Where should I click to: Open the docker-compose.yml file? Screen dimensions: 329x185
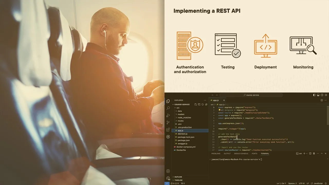[x=186, y=147]
